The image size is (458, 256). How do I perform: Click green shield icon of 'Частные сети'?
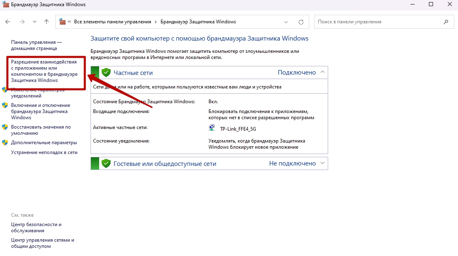pyautogui.click(x=106, y=72)
